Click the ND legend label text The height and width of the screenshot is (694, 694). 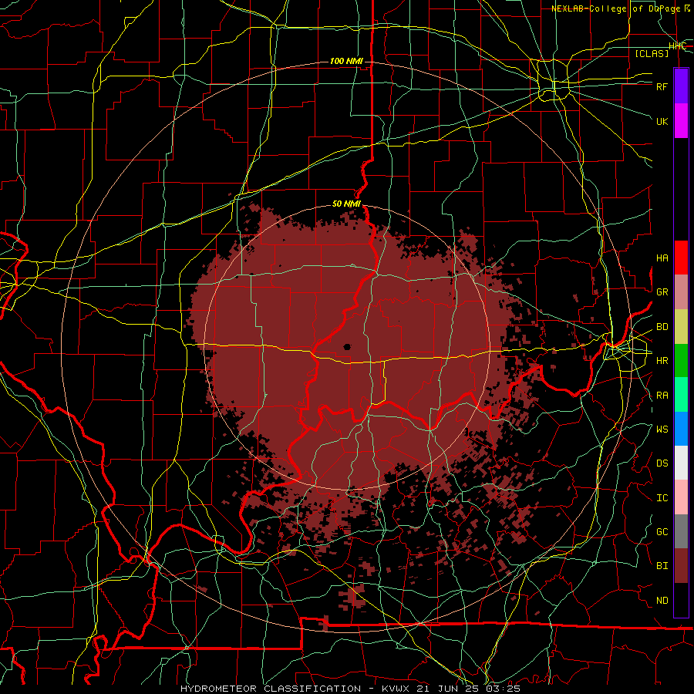point(662,601)
